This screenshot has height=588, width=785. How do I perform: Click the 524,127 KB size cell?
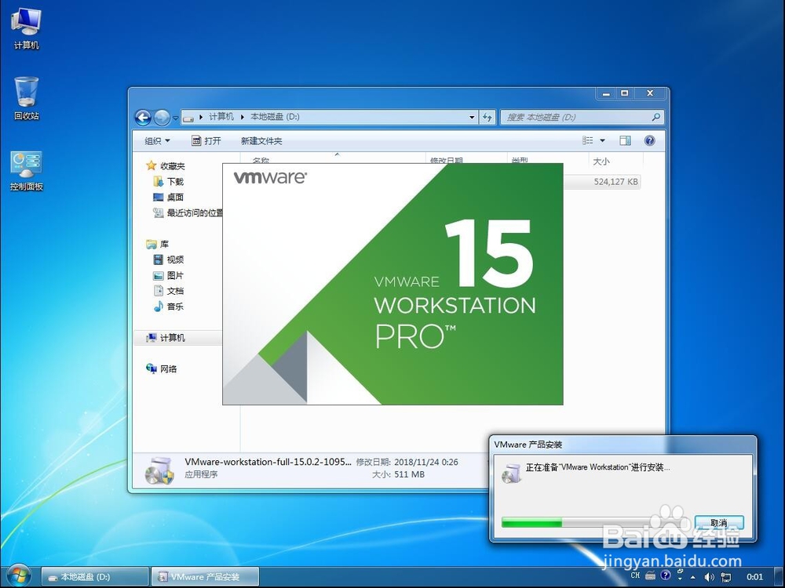click(615, 182)
